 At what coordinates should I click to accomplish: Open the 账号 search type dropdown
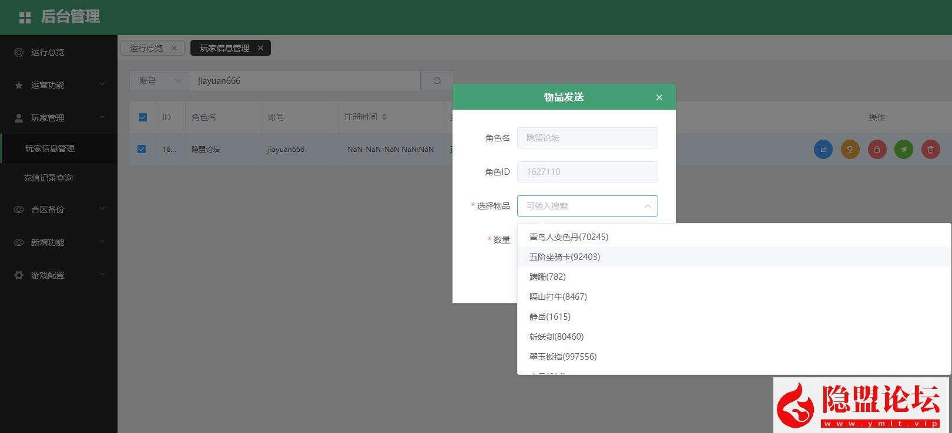click(159, 81)
